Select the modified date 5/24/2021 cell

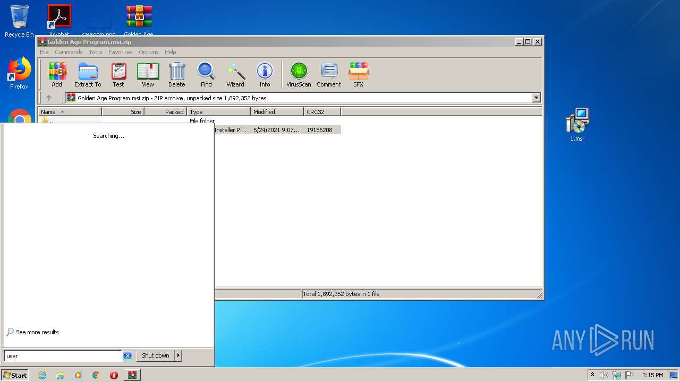[x=276, y=130]
